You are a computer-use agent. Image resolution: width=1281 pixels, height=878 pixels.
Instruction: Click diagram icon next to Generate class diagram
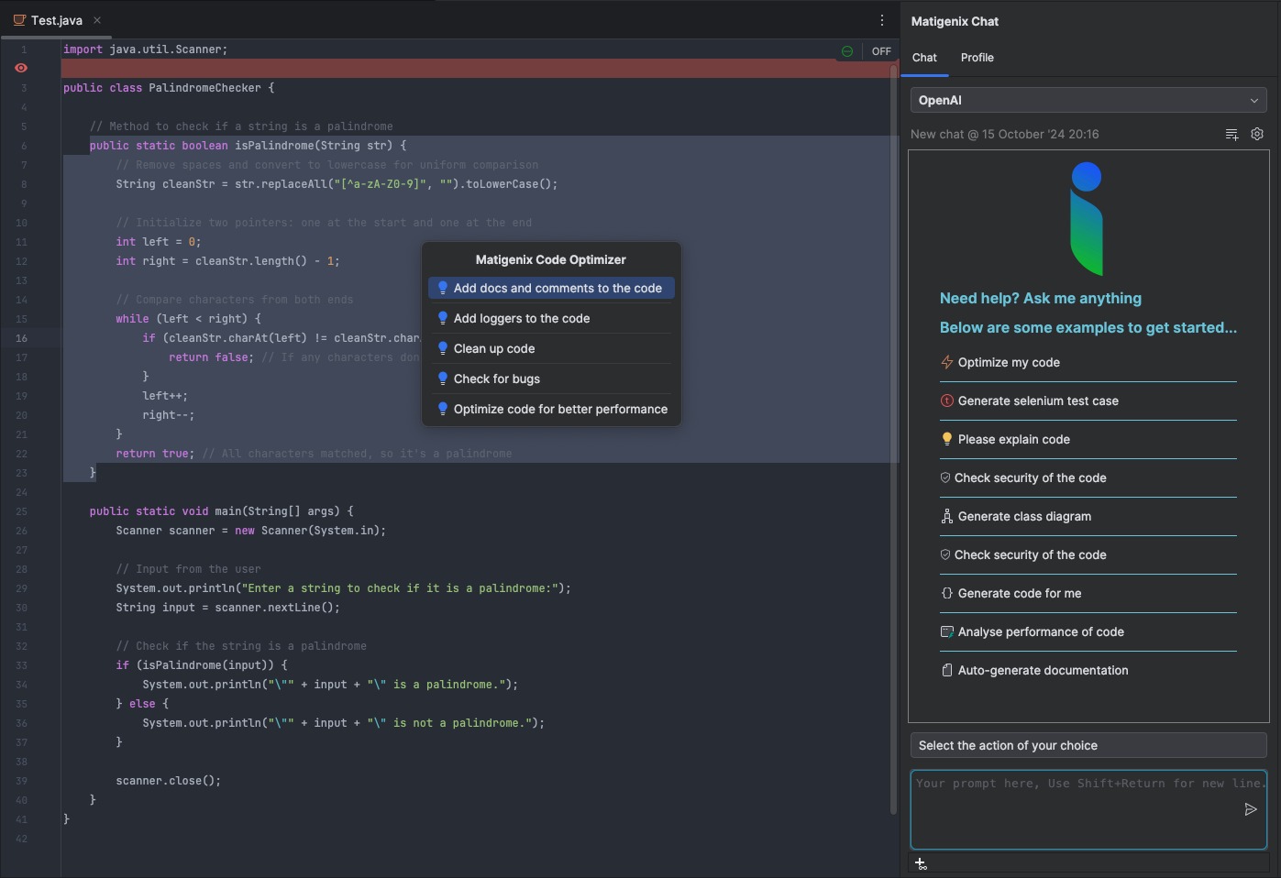click(x=947, y=516)
